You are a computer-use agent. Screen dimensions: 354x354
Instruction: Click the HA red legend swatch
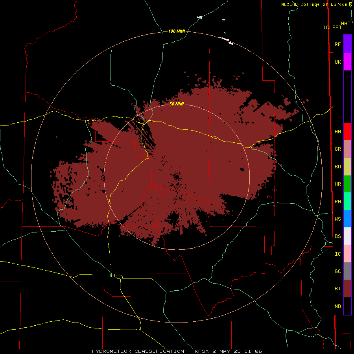point(347,131)
